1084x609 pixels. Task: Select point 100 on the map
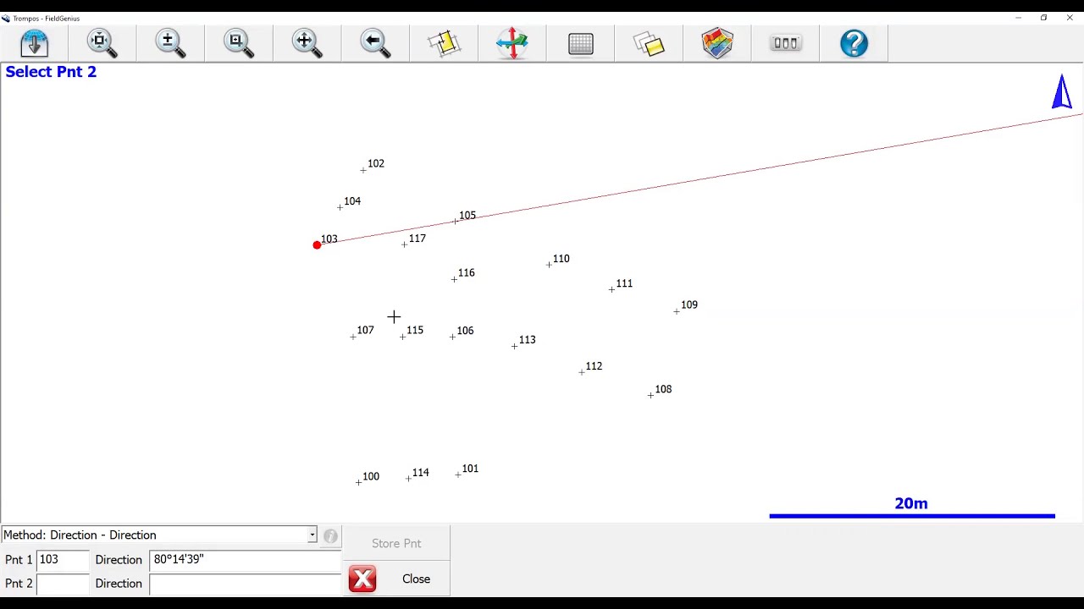(358, 482)
